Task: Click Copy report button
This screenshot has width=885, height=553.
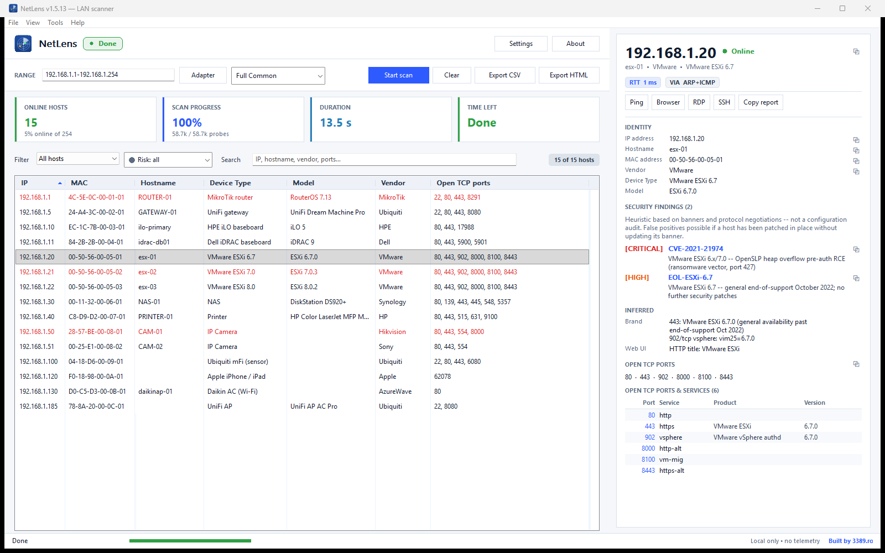Action: pyautogui.click(x=761, y=102)
